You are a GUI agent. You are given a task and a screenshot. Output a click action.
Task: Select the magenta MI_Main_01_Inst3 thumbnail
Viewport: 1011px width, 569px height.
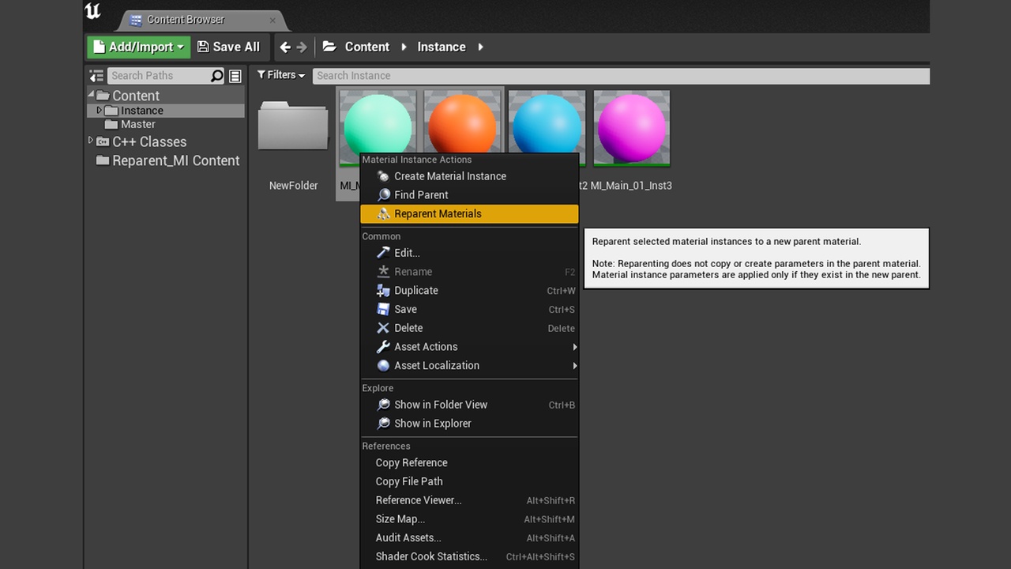[632, 127]
